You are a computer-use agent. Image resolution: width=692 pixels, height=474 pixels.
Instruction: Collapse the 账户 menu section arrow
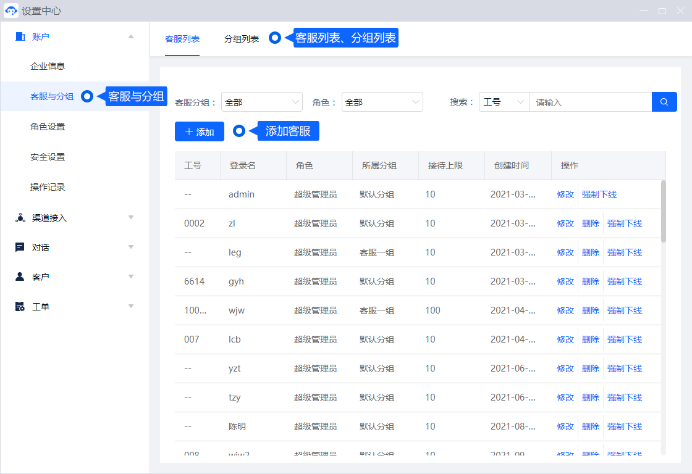tap(131, 36)
